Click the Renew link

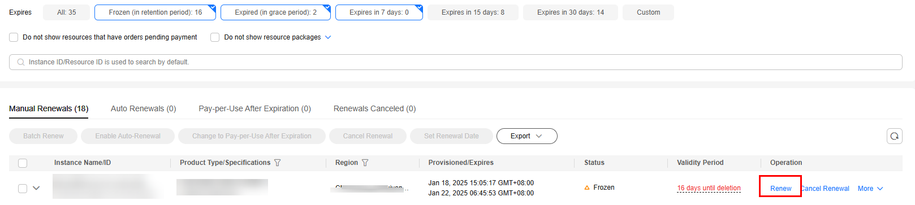[780, 189]
